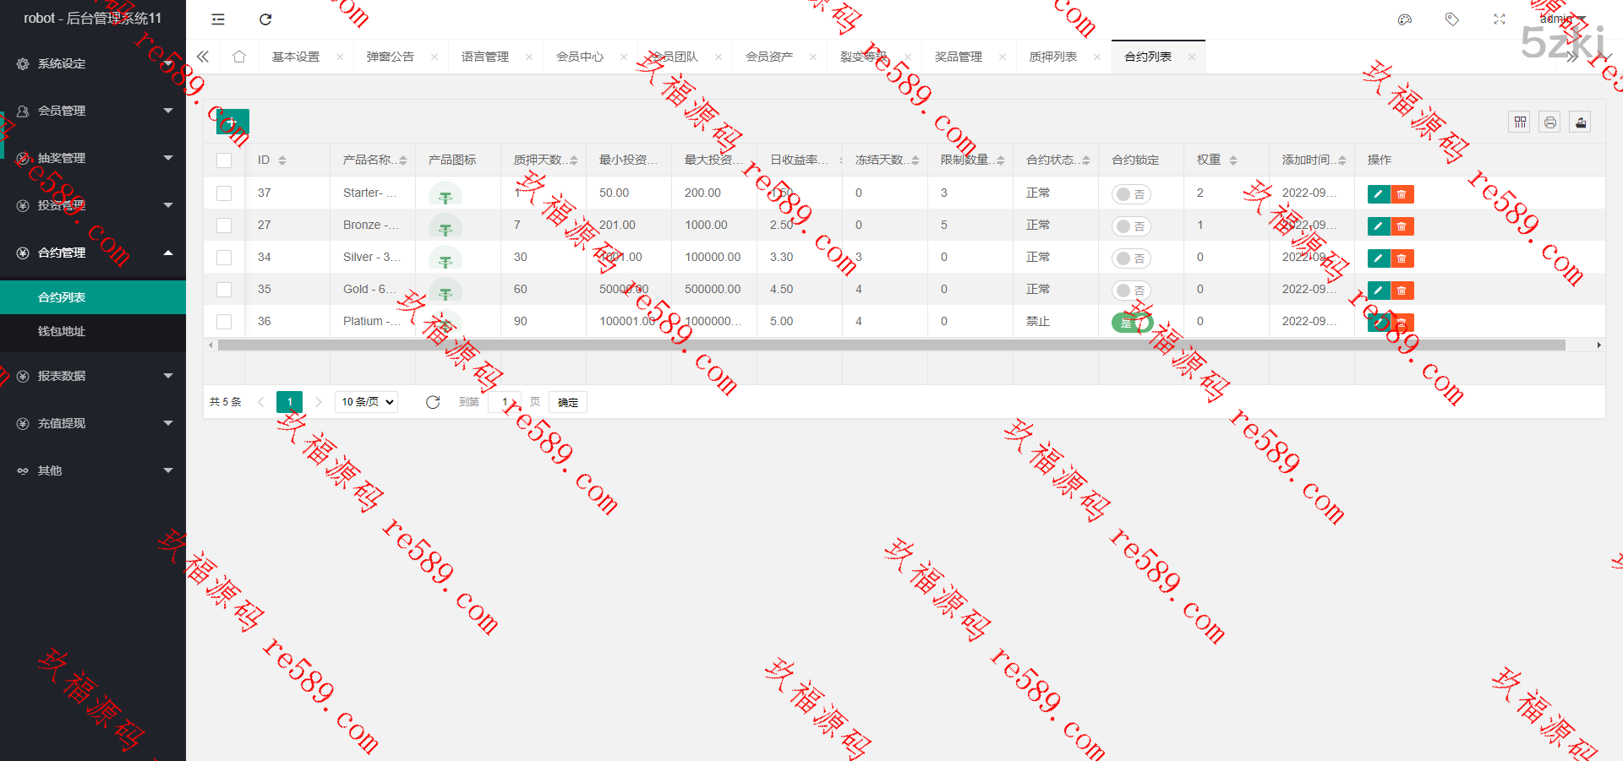Select all rows with header checkbox

pyautogui.click(x=224, y=160)
